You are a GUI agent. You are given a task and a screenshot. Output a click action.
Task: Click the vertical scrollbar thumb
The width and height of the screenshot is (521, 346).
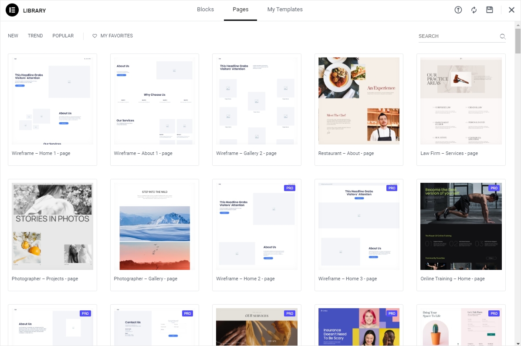point(518,41)
